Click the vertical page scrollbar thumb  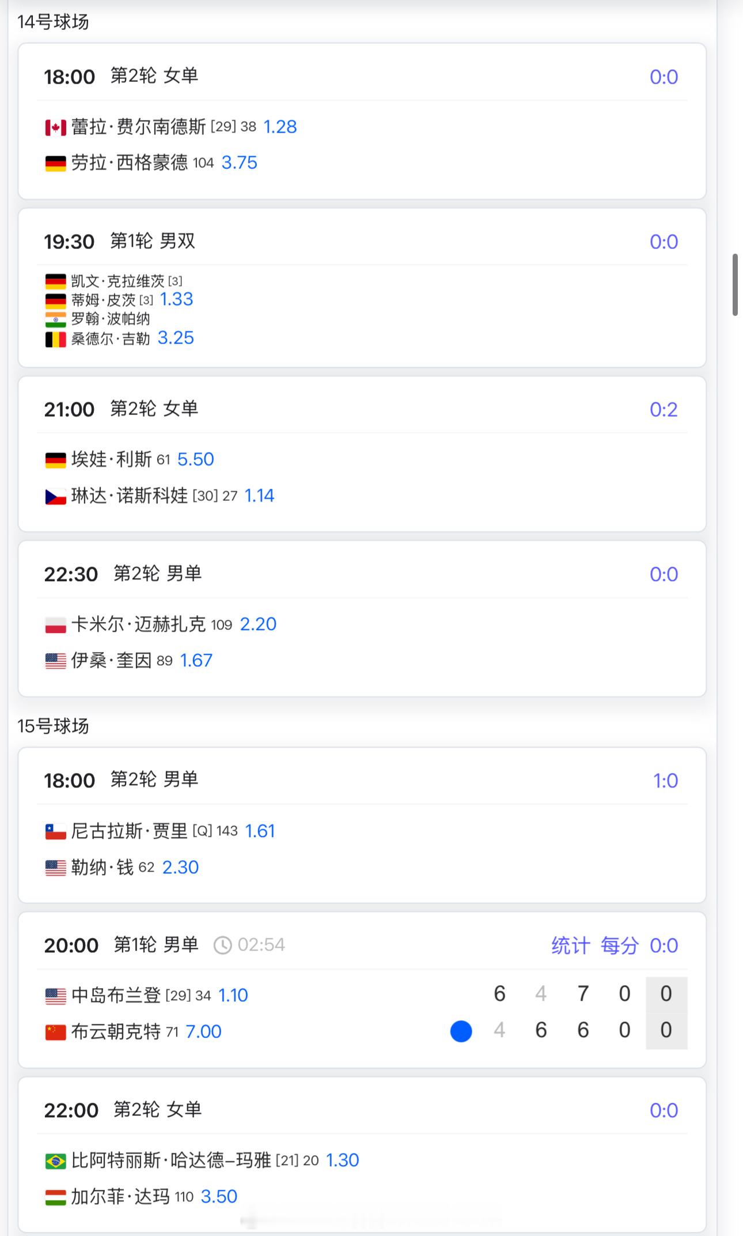pos(735,284)
